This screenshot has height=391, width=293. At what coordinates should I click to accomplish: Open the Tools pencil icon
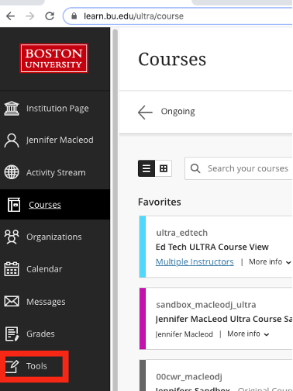(12, 366)
